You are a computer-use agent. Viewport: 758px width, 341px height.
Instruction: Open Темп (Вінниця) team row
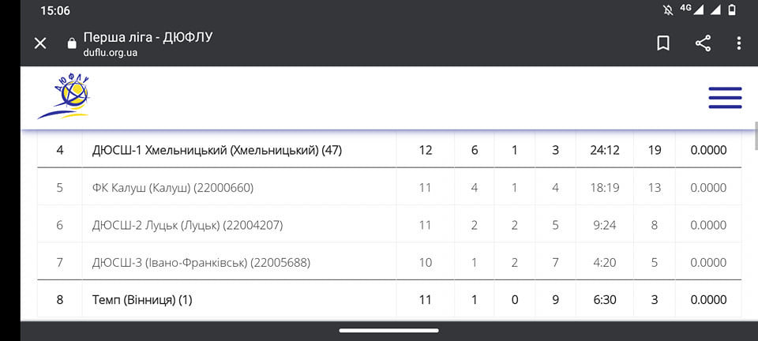[x=142, y=300]
